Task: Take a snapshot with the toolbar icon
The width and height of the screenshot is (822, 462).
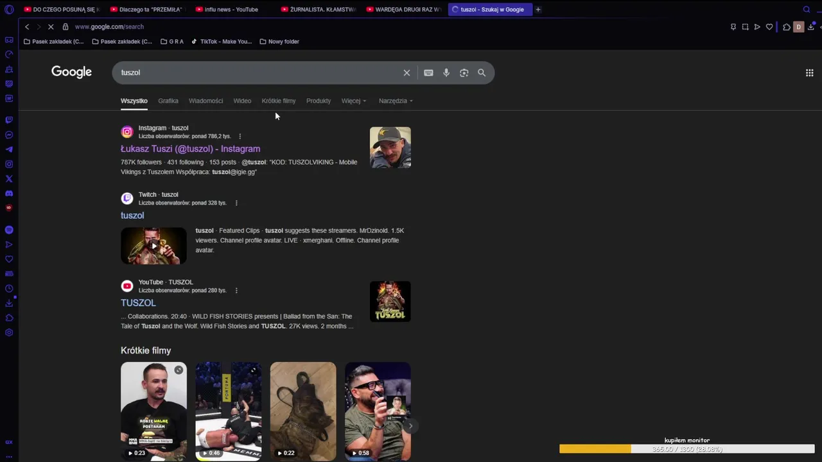Action: [746, 27]
